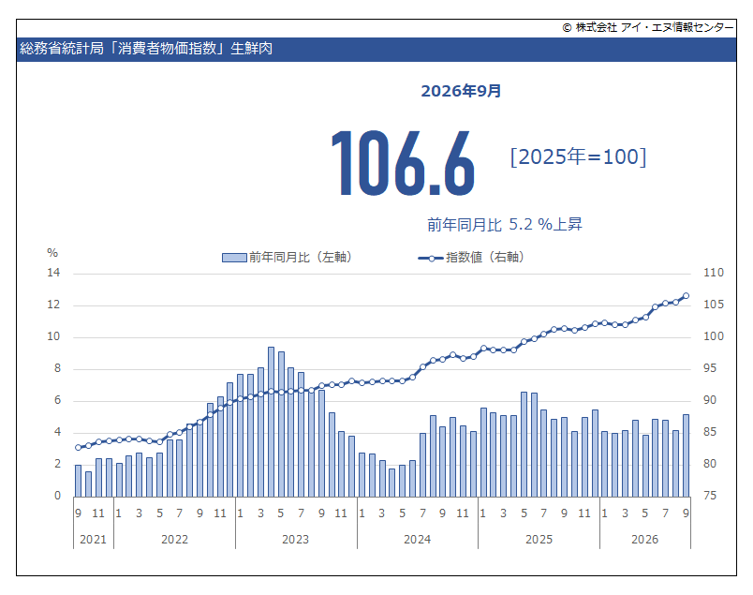The image size is (753, 595).
Task: Click right axis value 80
Action: coord(710,464)
